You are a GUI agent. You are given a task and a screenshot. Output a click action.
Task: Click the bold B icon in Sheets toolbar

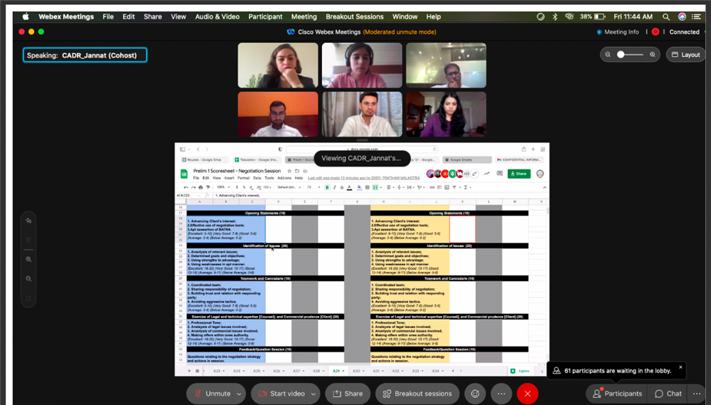pyautogui.click(x=327, y=187)
